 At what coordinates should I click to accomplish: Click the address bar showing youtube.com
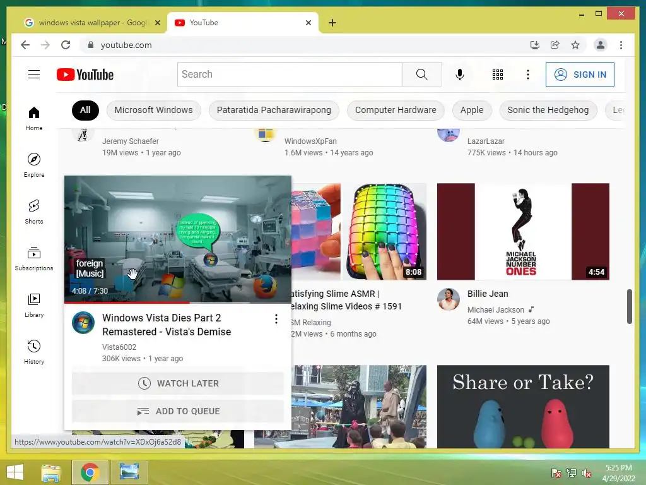(x=305, y=45)
